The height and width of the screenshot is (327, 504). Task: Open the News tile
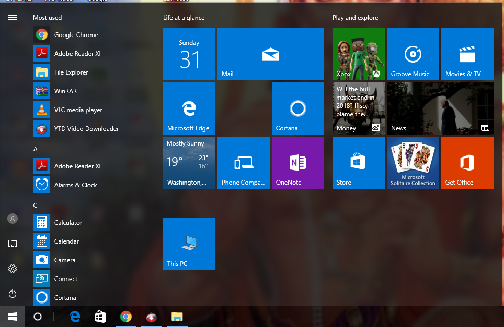pos(440,108)
